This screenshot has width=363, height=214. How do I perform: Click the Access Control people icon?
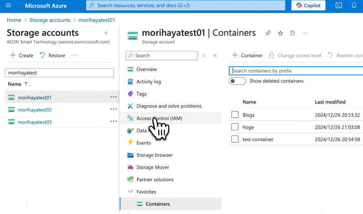130,118
